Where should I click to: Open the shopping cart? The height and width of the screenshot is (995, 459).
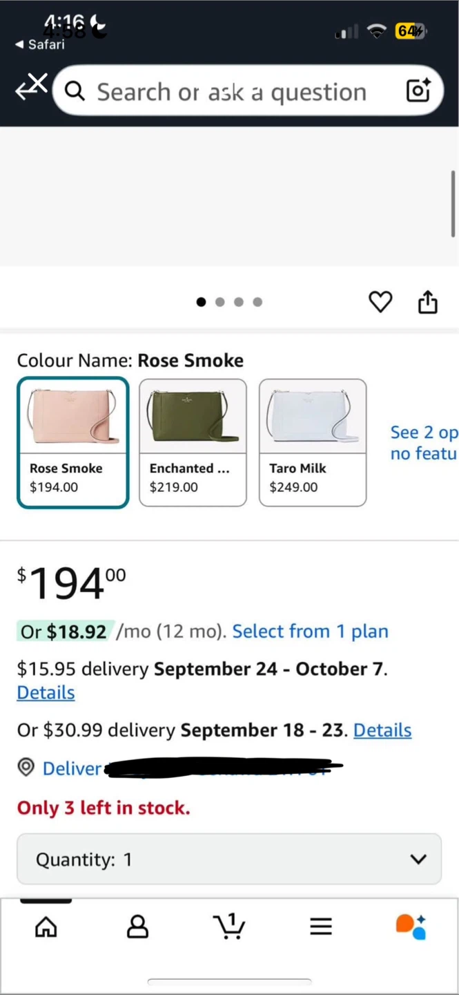[229, 927]
